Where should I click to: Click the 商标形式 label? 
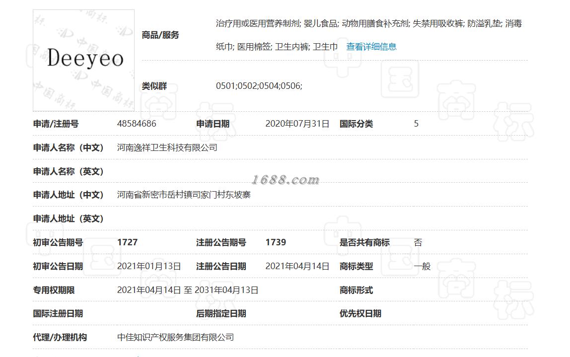tap(356, 290)
